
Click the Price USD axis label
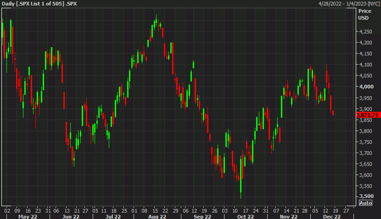click(x=364, y=15)
